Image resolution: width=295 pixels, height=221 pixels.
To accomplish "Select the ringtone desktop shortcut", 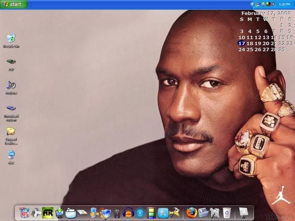I will tap(11, 86).
